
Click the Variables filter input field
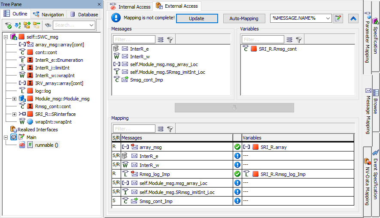(263, 39)
